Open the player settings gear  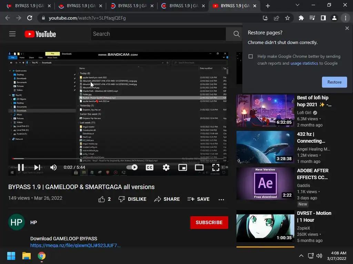(x=166, y=167)
